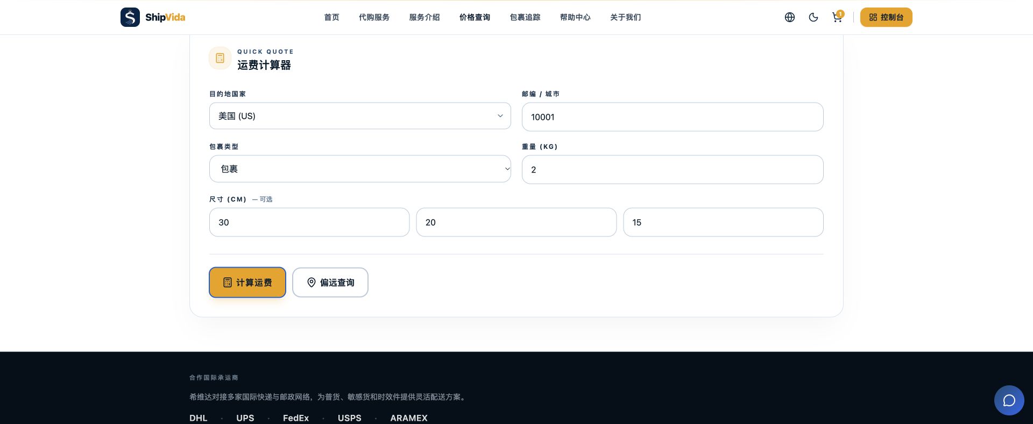Open the language globe selector
The image size is (1033, 424).
pos(790,17)
